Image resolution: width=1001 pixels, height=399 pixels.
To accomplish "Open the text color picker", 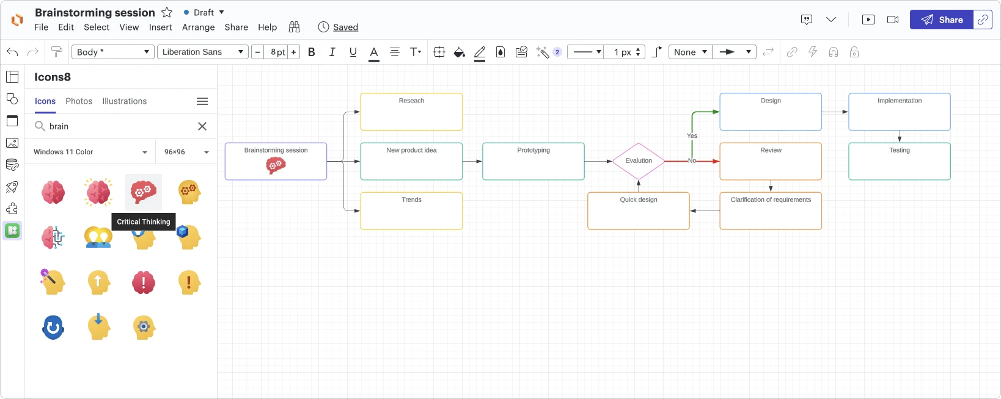I will [374, 52].
